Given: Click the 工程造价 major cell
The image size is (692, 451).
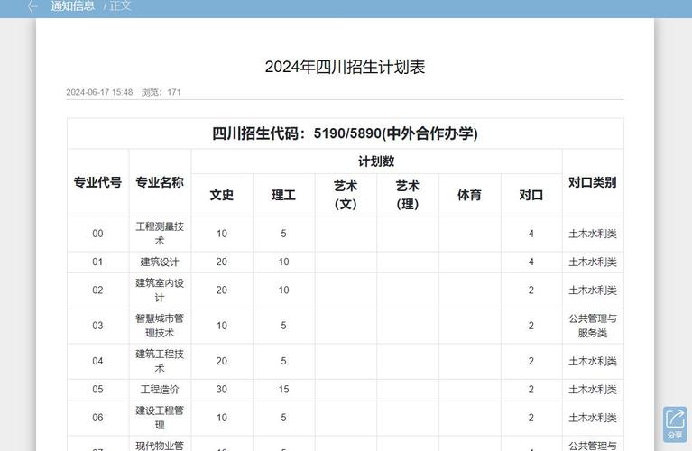Looking at the screenshot, I should (160, 390).
